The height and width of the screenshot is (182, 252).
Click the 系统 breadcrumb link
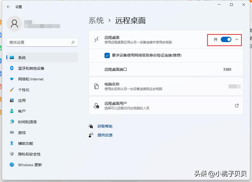click(x=96, y=20)
